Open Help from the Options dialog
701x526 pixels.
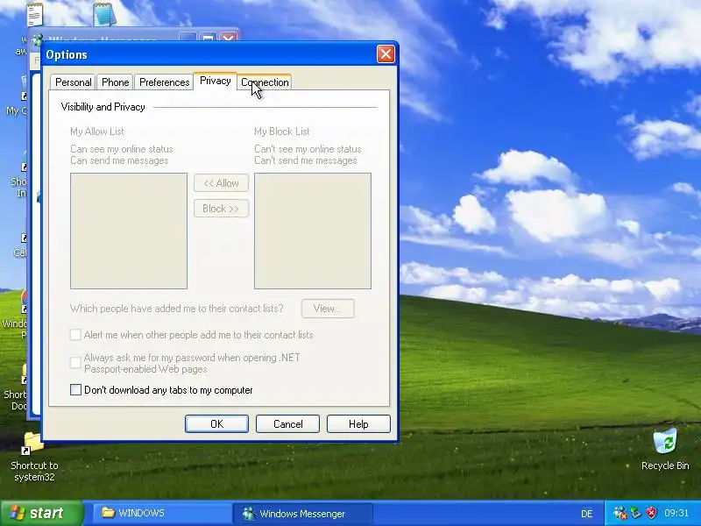(358, 424)
